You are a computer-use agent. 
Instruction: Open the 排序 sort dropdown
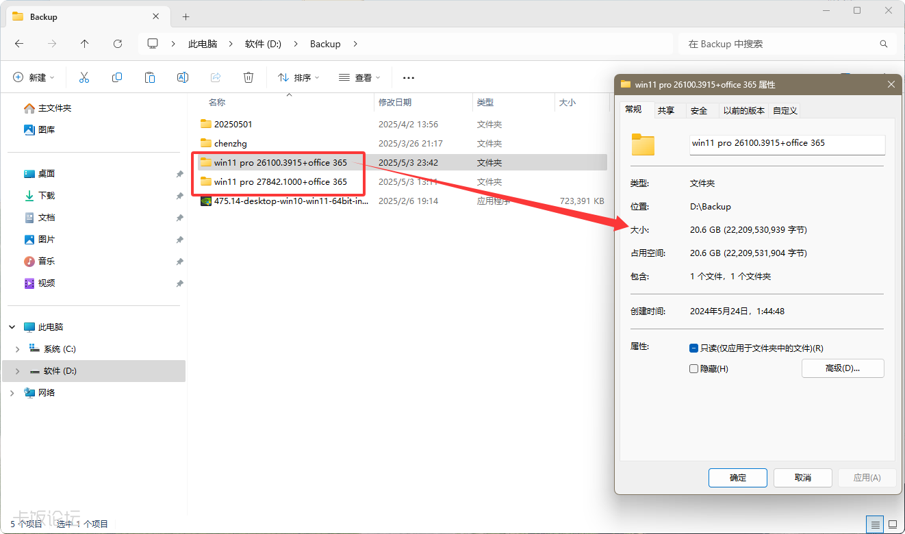pos(298,77)
